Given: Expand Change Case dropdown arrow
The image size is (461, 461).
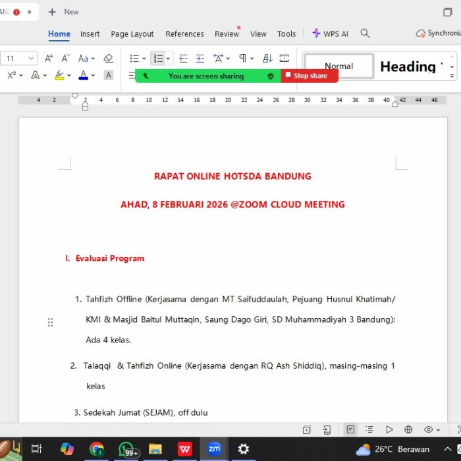Looking at the screenshot, I should tap(93, 59).
